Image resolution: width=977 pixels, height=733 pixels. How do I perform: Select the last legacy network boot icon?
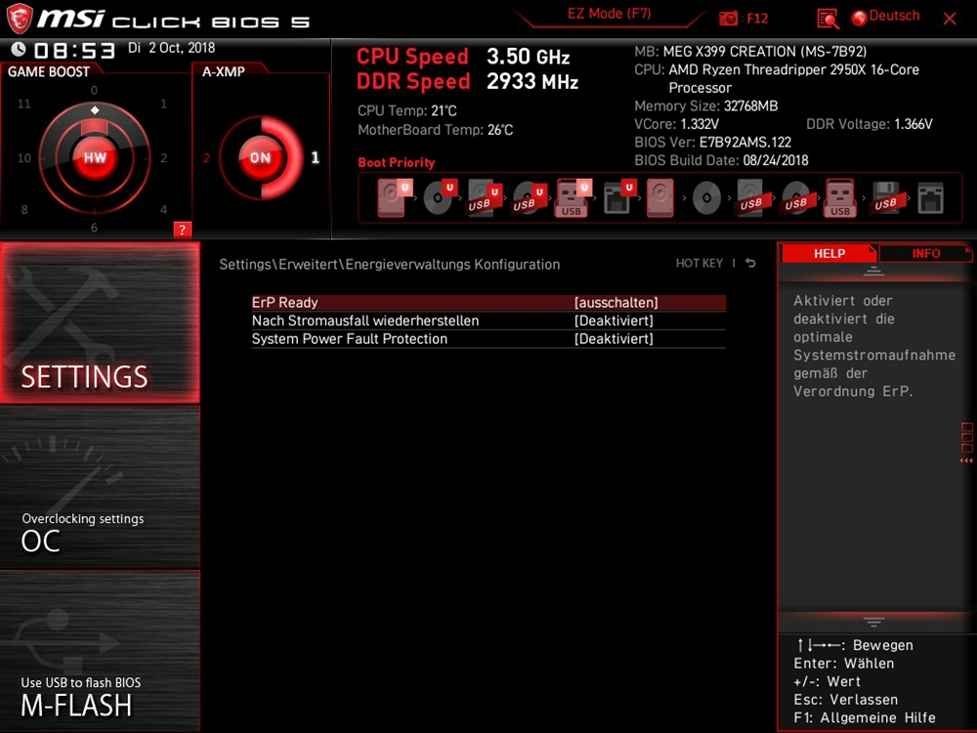pos(930,197)
